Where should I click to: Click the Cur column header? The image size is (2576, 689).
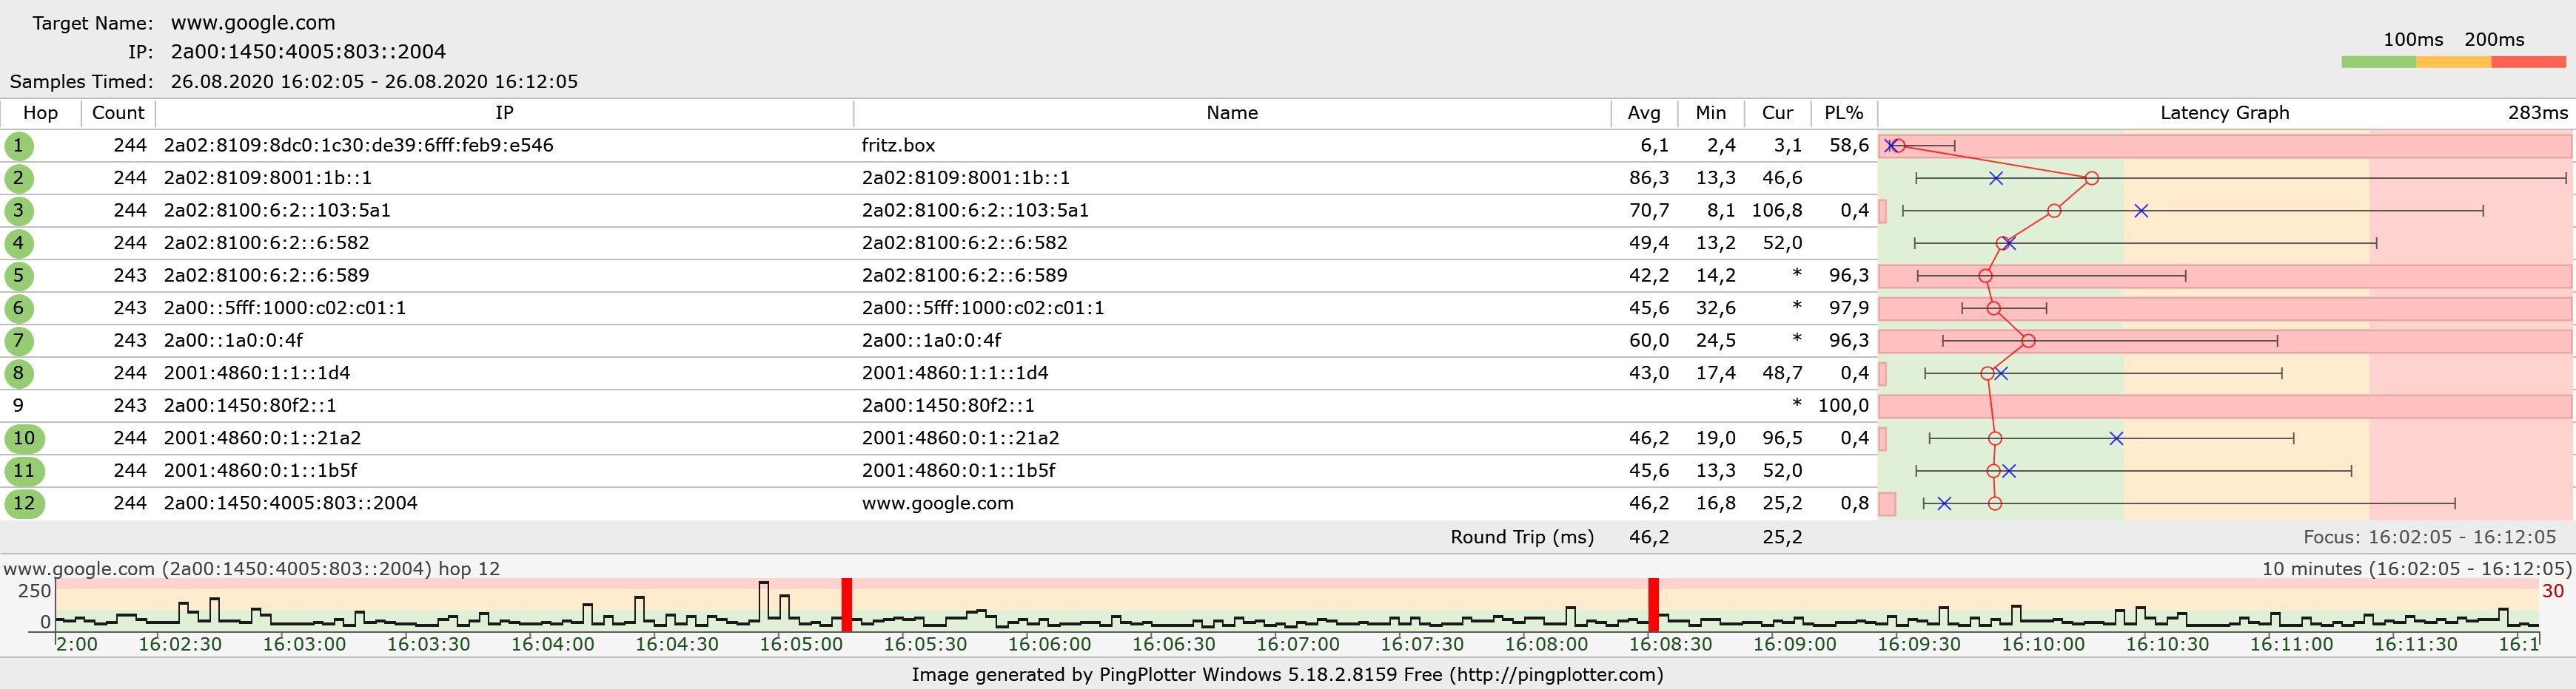coord(1778,113)
